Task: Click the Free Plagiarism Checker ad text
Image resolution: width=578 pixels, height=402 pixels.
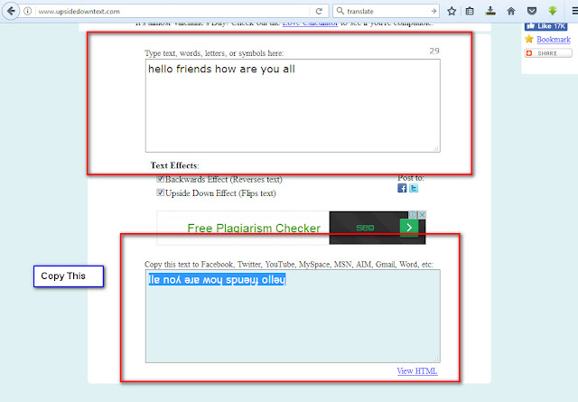Action: (x=254, y=229)
